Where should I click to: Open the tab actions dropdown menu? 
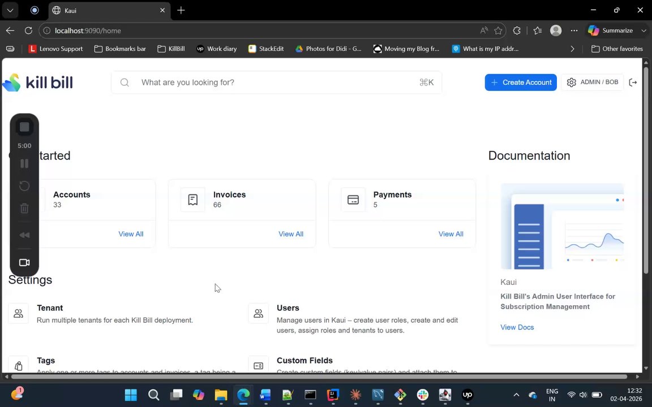pyautogui.click(x=10, y=10)
